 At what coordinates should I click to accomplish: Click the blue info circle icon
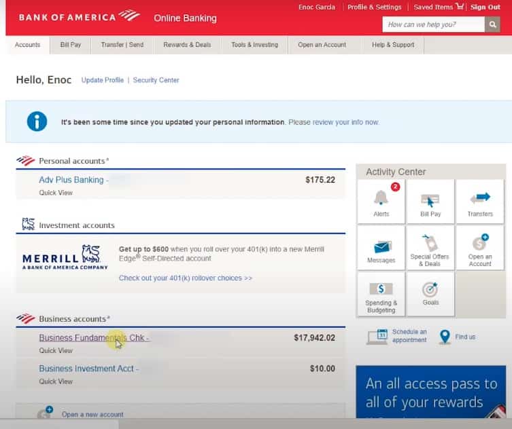pos(37,122)
